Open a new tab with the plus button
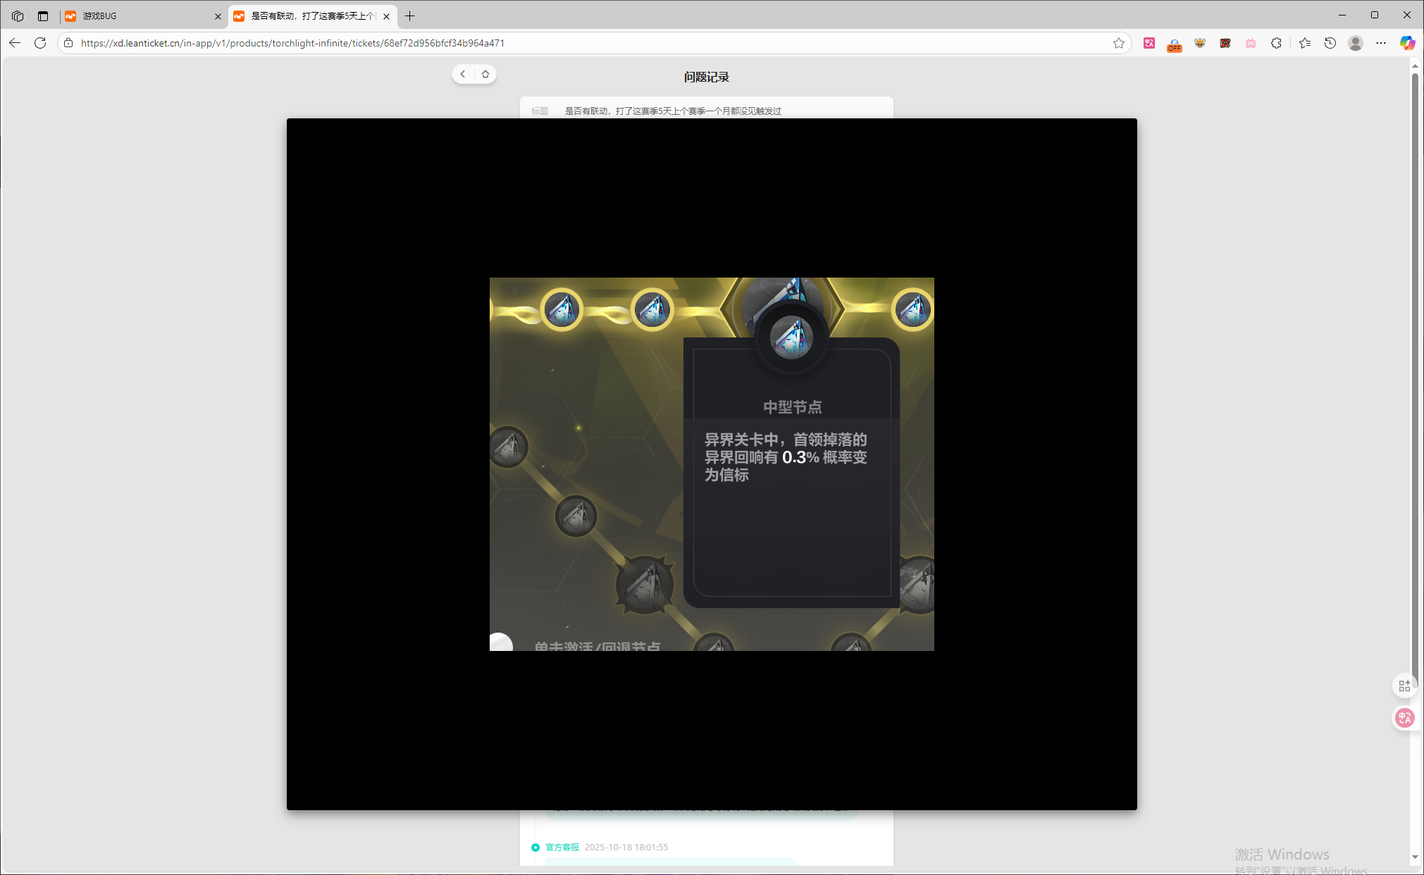The height and width of the screenshot is (875, 1424). tap(410, 15)
